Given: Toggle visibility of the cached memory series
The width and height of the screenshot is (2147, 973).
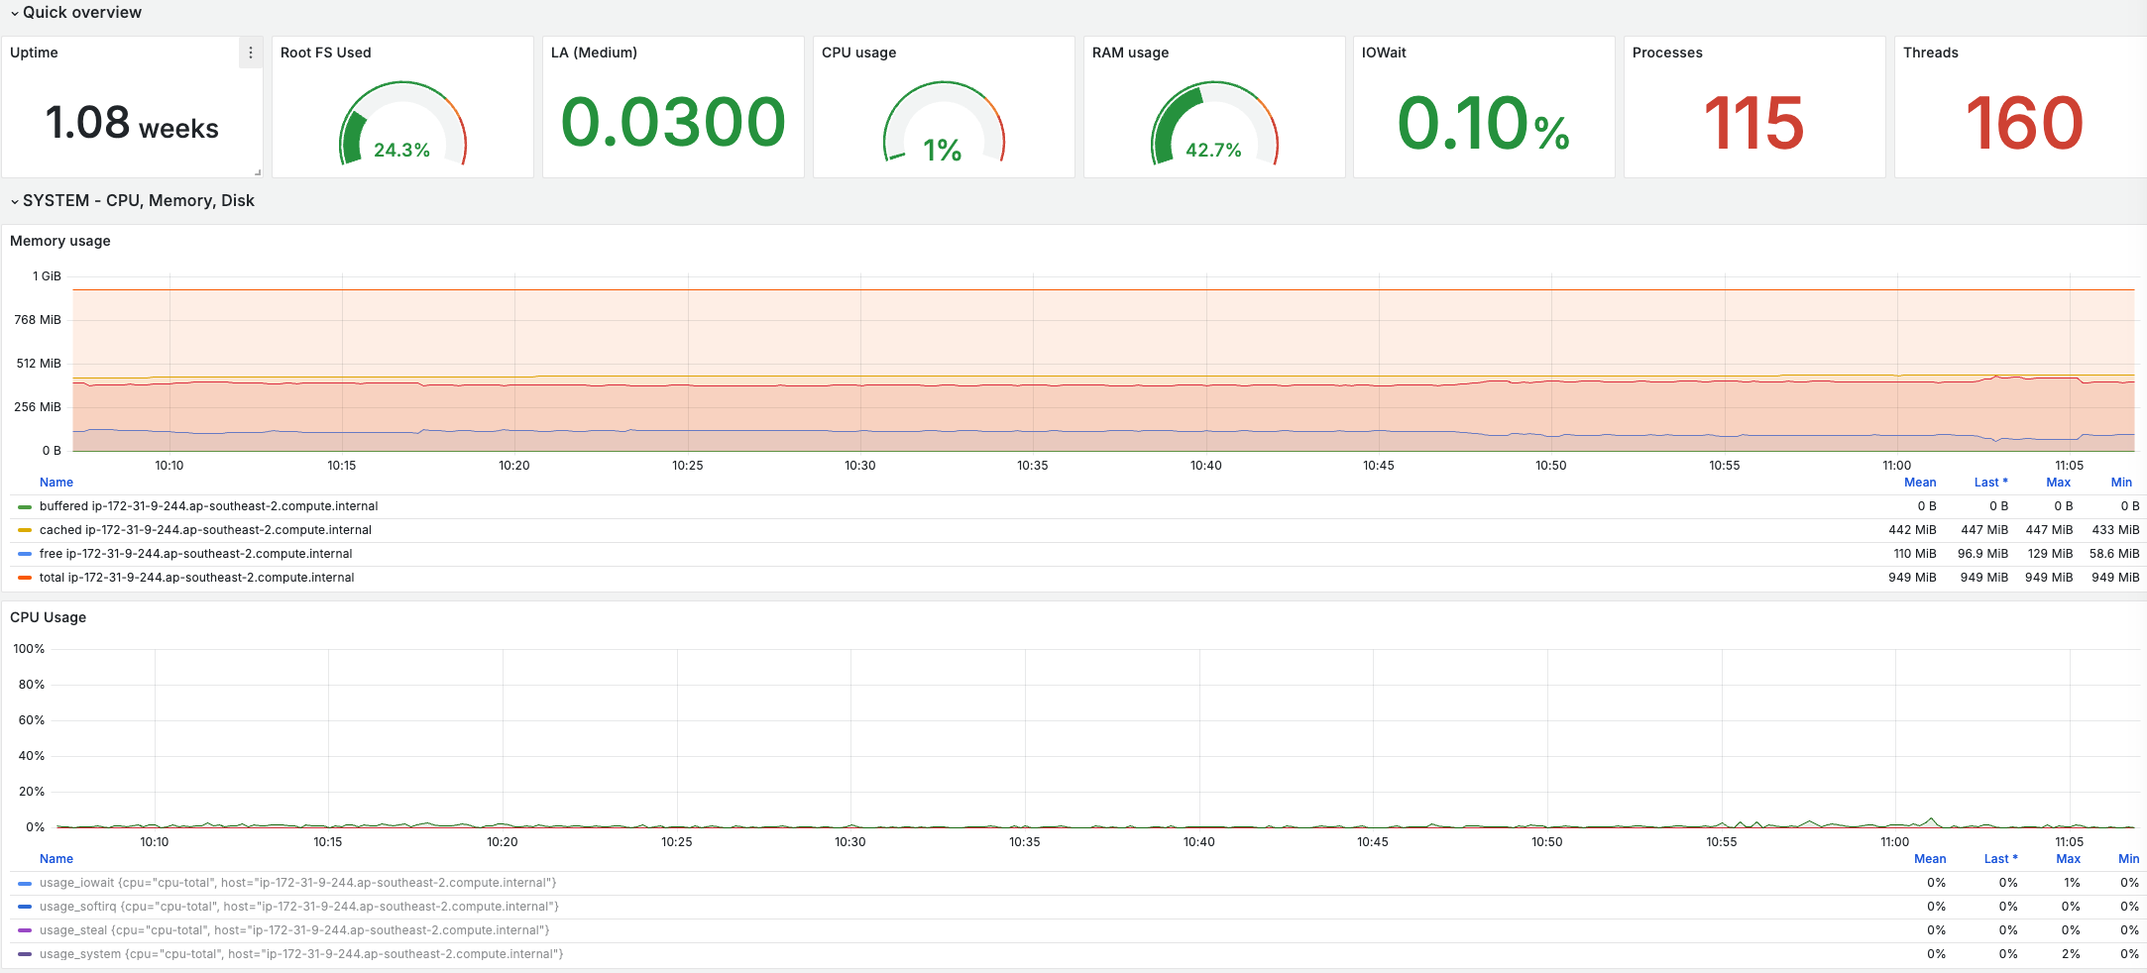Looking at the screenshot, I should [x=205, y=530].
